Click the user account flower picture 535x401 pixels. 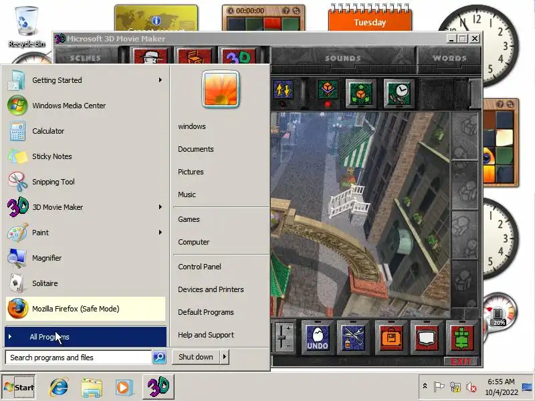tap(221, 90)
